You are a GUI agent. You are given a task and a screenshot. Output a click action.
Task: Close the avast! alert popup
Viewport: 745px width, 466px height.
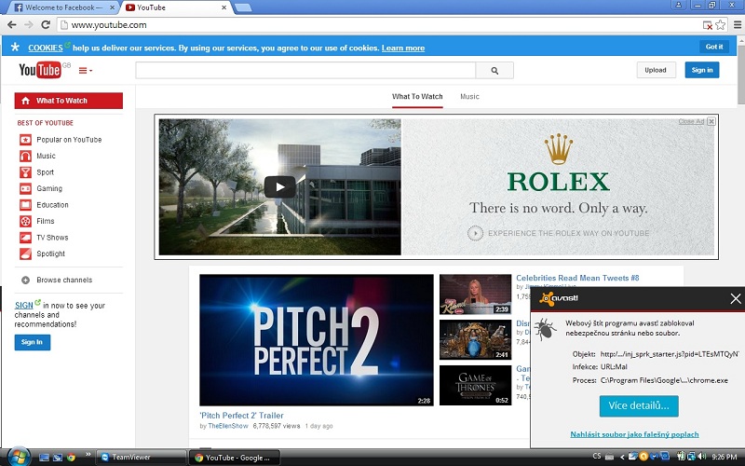coord(736,298)
